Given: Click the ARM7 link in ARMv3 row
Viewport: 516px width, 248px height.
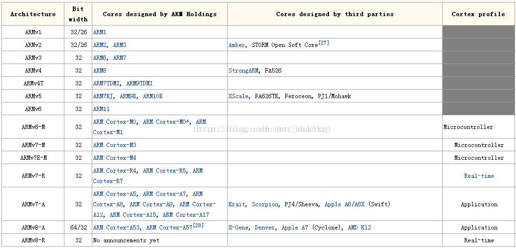Looking at the screenshot, I should (x=119, y=58).
